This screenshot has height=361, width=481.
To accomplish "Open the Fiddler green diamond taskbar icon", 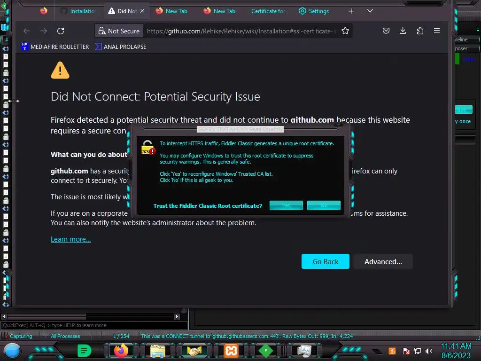I will (x=266, y=351).
